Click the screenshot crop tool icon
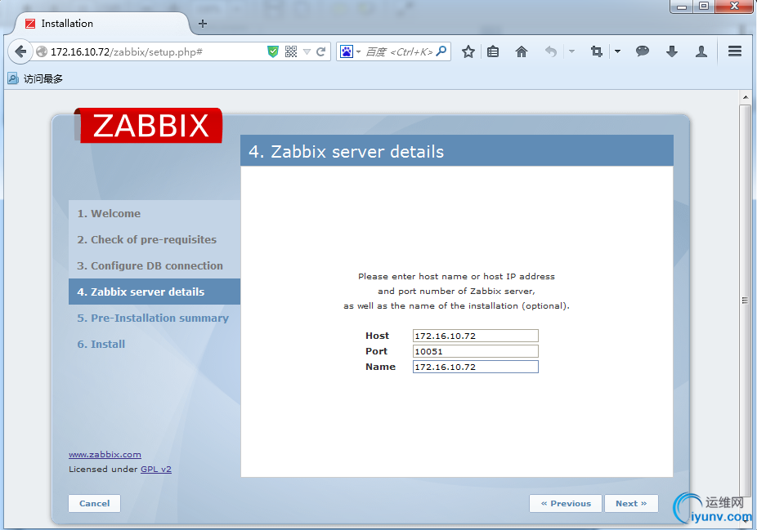 pyautogui.click(x=597, y=51)
